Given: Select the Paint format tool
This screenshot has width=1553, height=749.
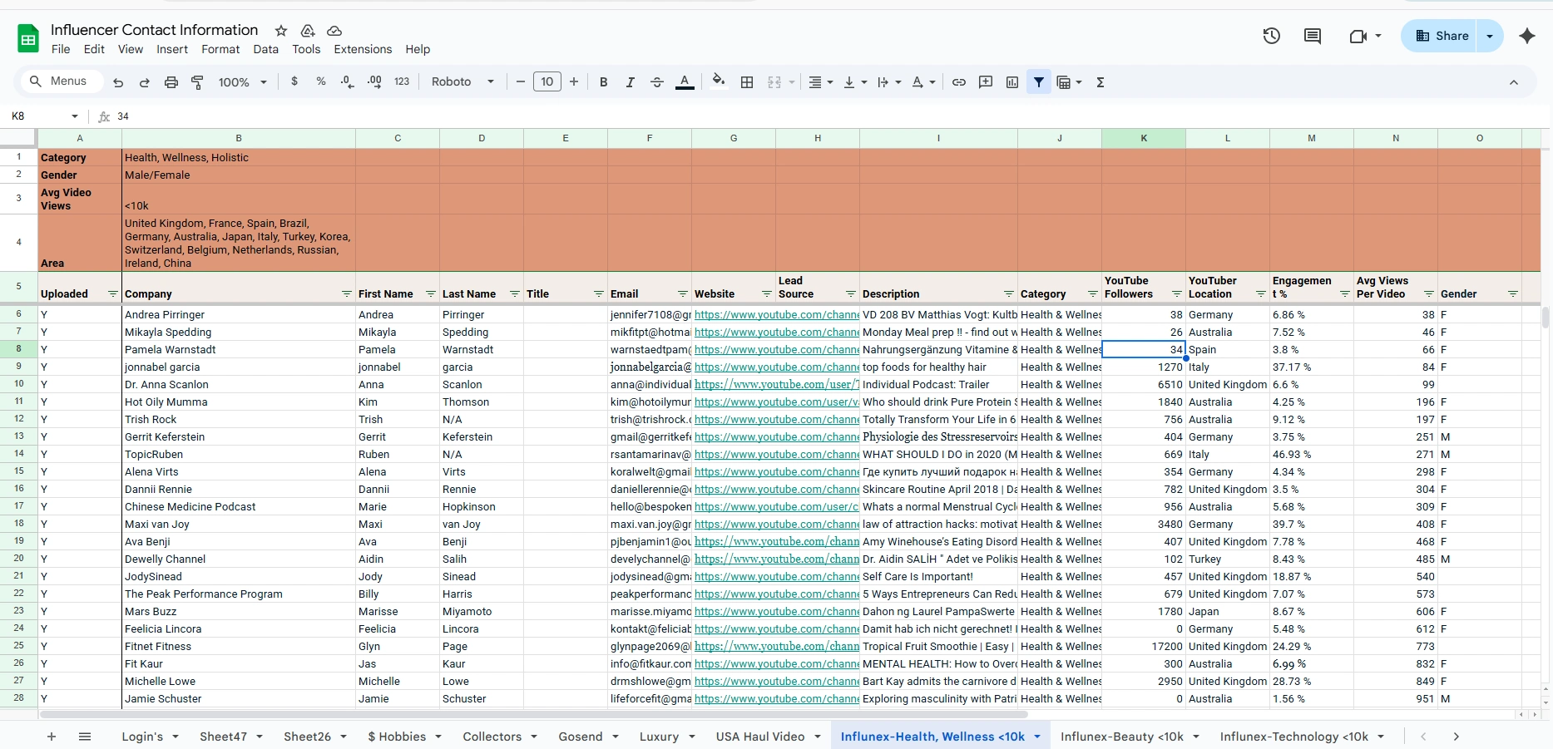Looking at the screenshot, I should coord(198,82).
